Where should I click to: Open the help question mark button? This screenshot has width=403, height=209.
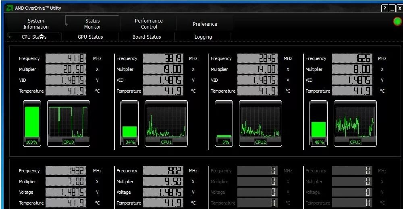pos(384,8)
